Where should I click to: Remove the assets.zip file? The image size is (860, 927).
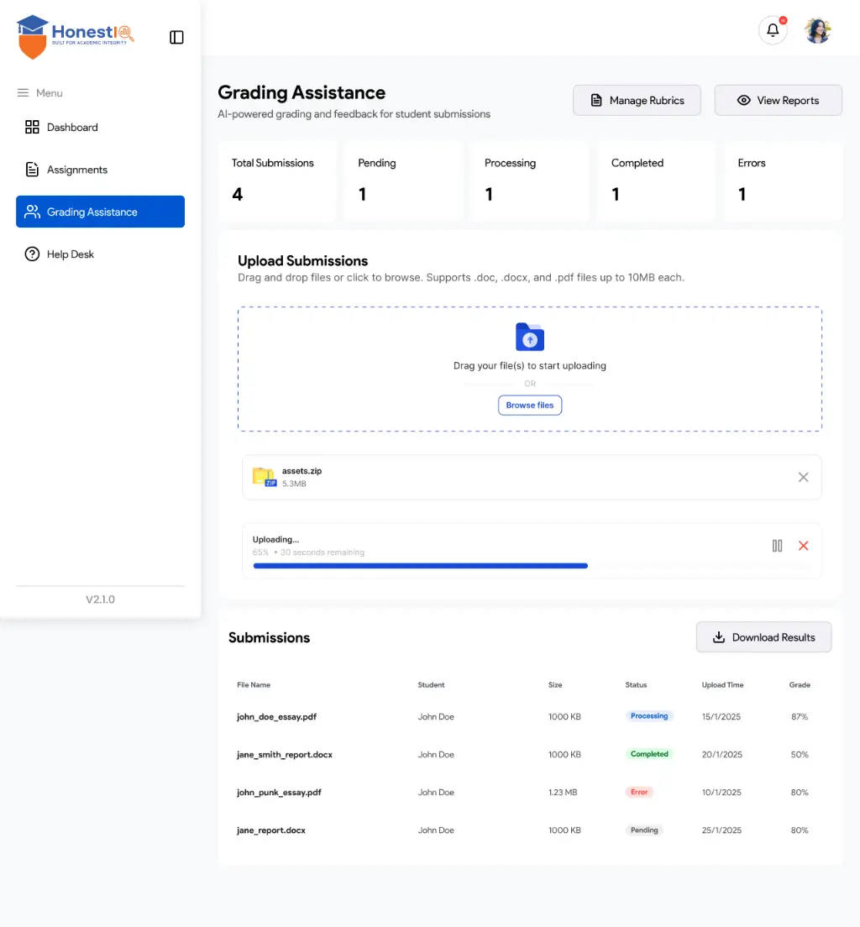[x=803, y=477]
